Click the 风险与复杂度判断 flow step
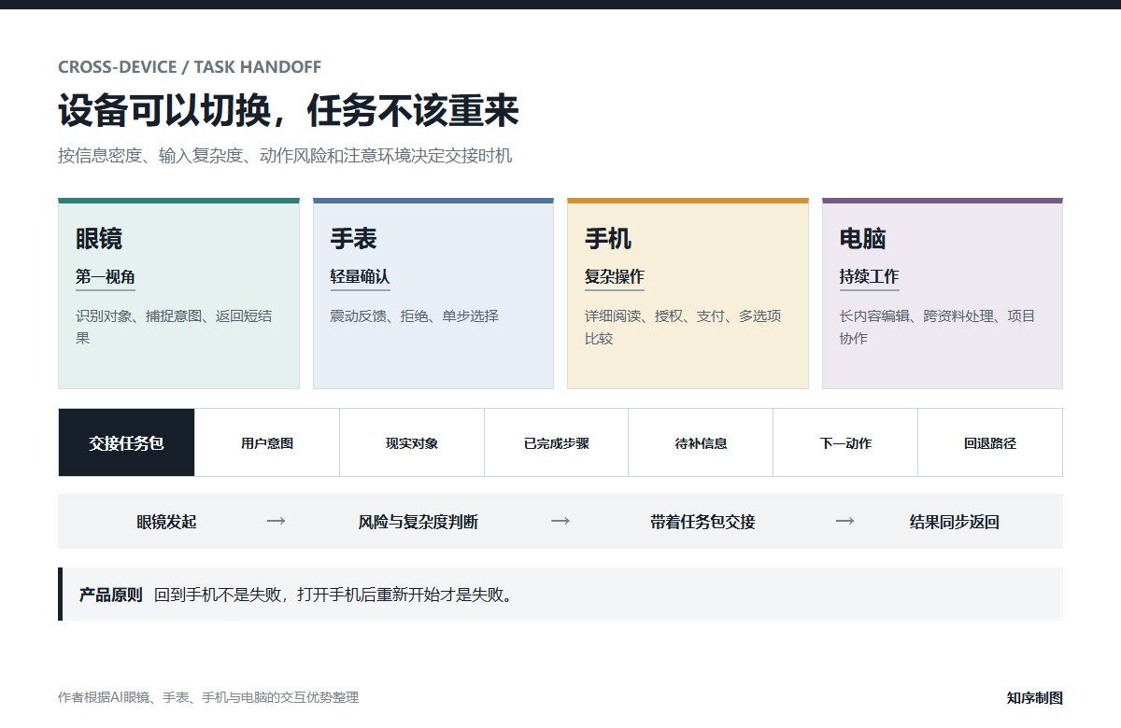Image resolution: width=1121 pixels, height=728 pixels. (418, 522)
